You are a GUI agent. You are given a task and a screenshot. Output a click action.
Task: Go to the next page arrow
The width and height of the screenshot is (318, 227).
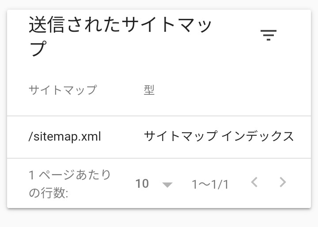pyautogui.click(x=283, y=182)
